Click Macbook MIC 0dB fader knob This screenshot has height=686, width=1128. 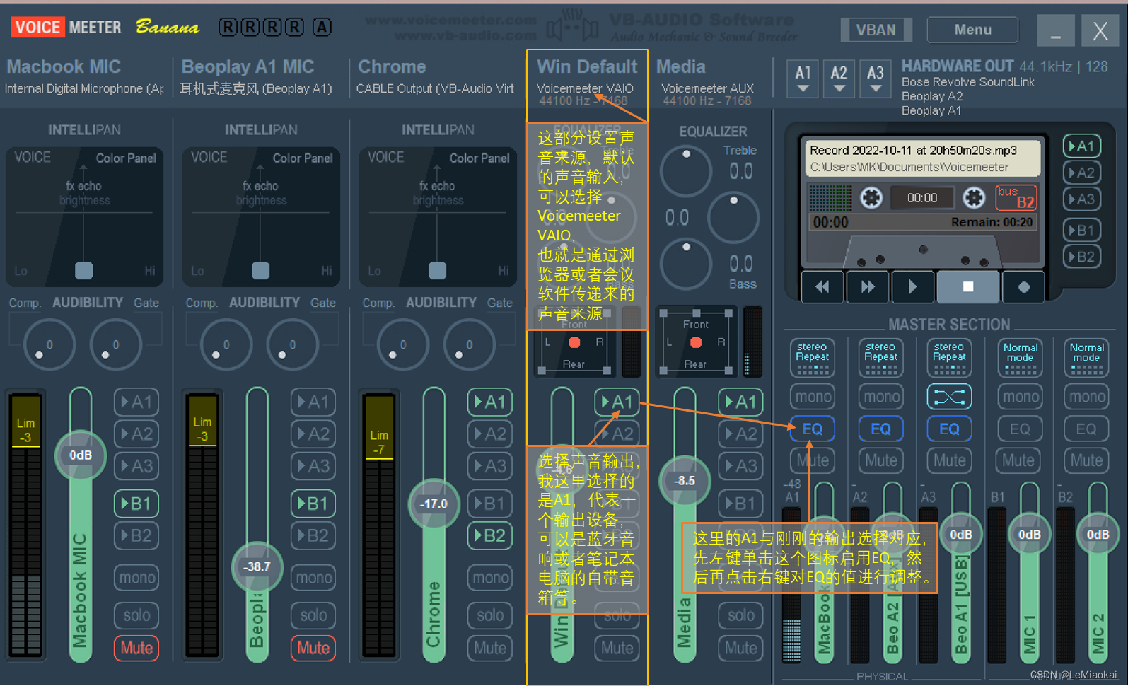coord(81,455)
